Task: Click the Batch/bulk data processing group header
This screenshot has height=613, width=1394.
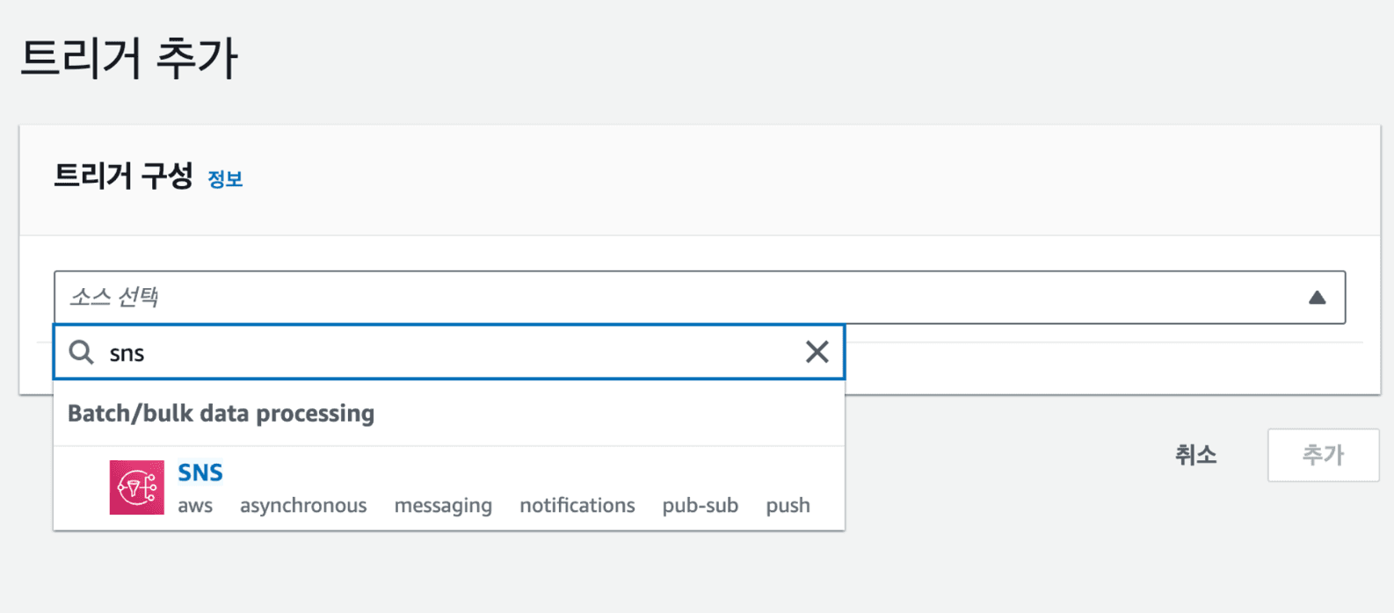Action: click(221, 414)
